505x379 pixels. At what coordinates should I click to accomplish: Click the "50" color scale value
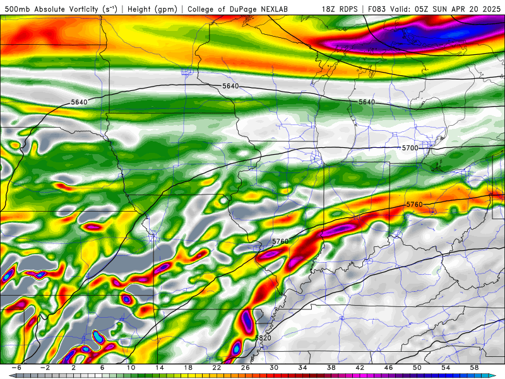coord(417,368)
